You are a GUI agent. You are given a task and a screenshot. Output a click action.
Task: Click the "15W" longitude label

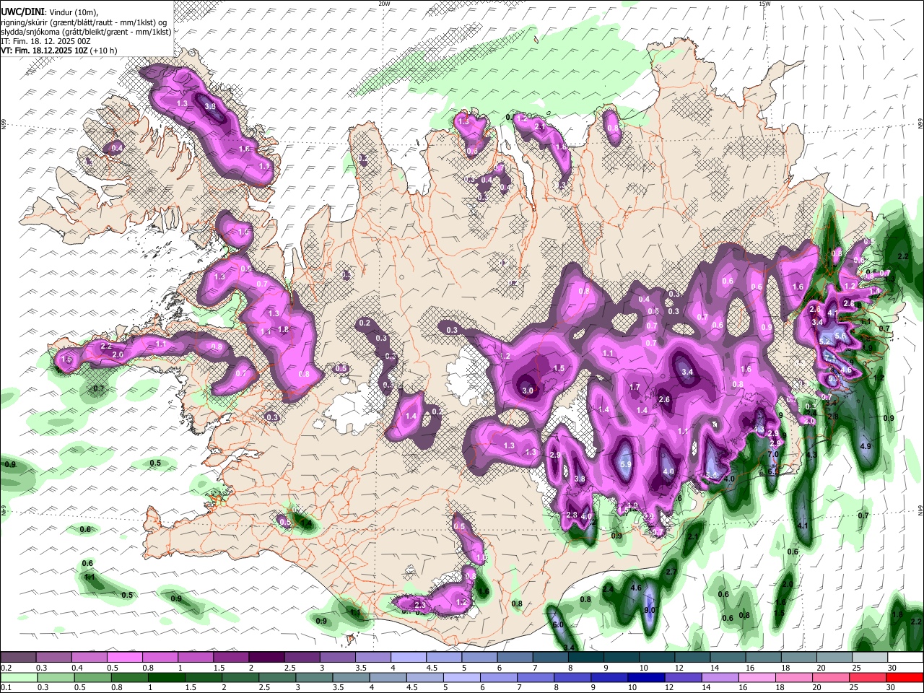764,4
